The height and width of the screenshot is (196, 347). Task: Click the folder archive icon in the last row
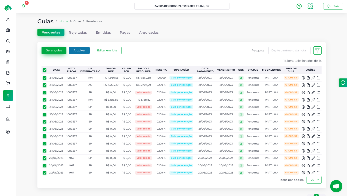point(318,173)
